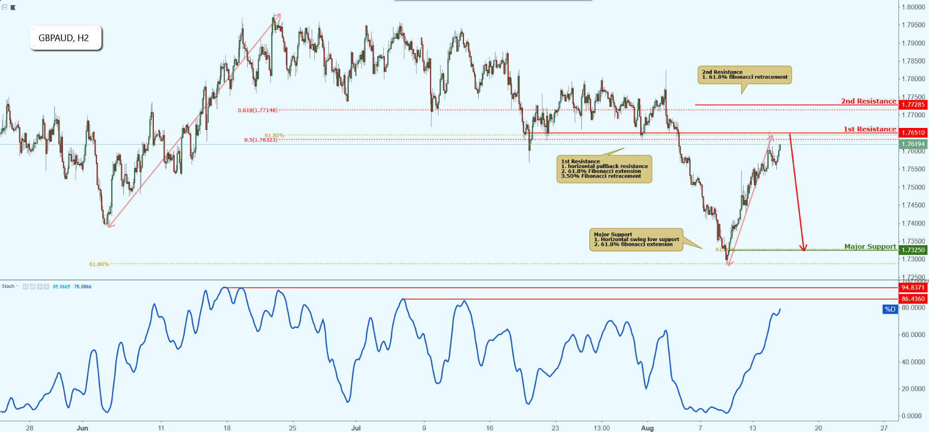This screenshot has height=432, width=929.
Task: Select the '2nd Resistance' line label
Action: tap(869, 101)
